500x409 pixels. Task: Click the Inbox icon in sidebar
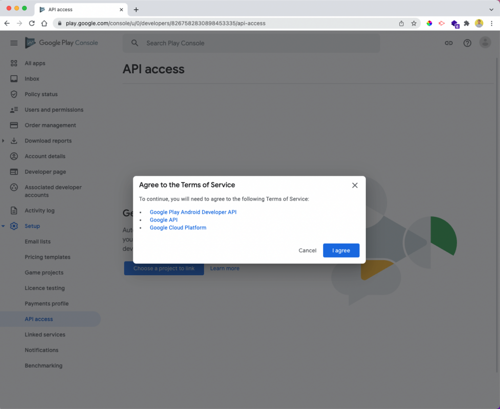14,79
